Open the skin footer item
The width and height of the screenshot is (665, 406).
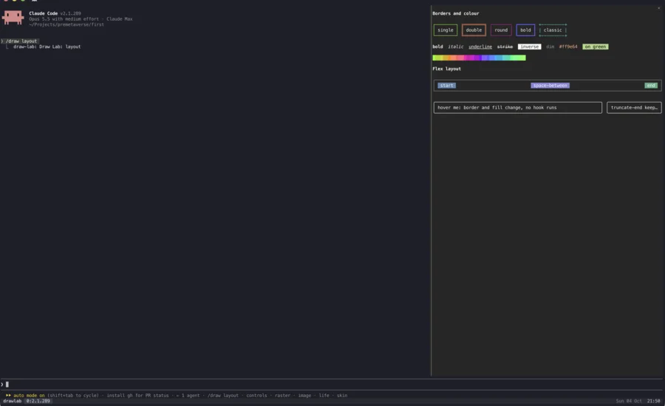point(342,396)
